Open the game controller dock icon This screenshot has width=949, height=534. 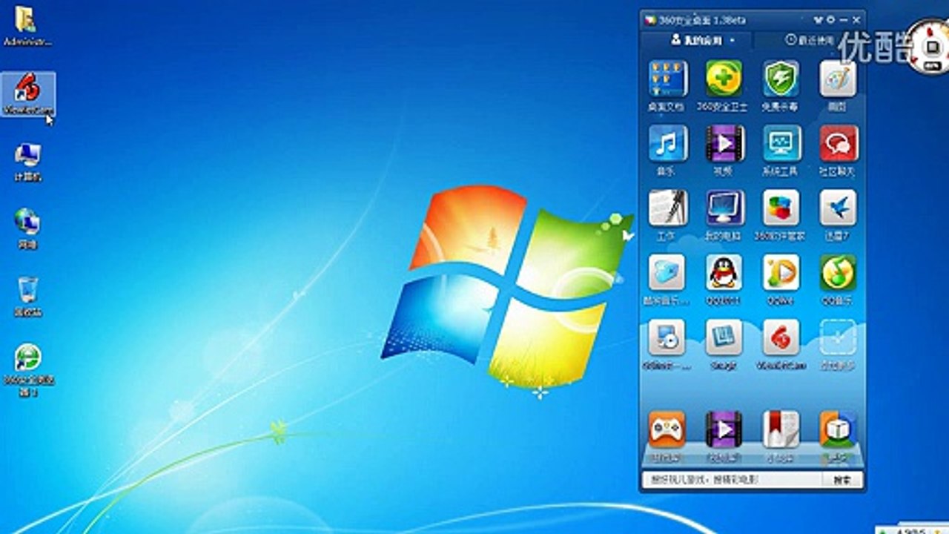[667, 429]
